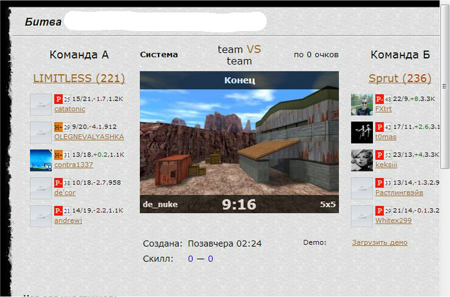Image resolution: width=450 pixels, height=297 pixels.
Task: Click andrewj's level 21 badge
Action: (x=67, y=211)
